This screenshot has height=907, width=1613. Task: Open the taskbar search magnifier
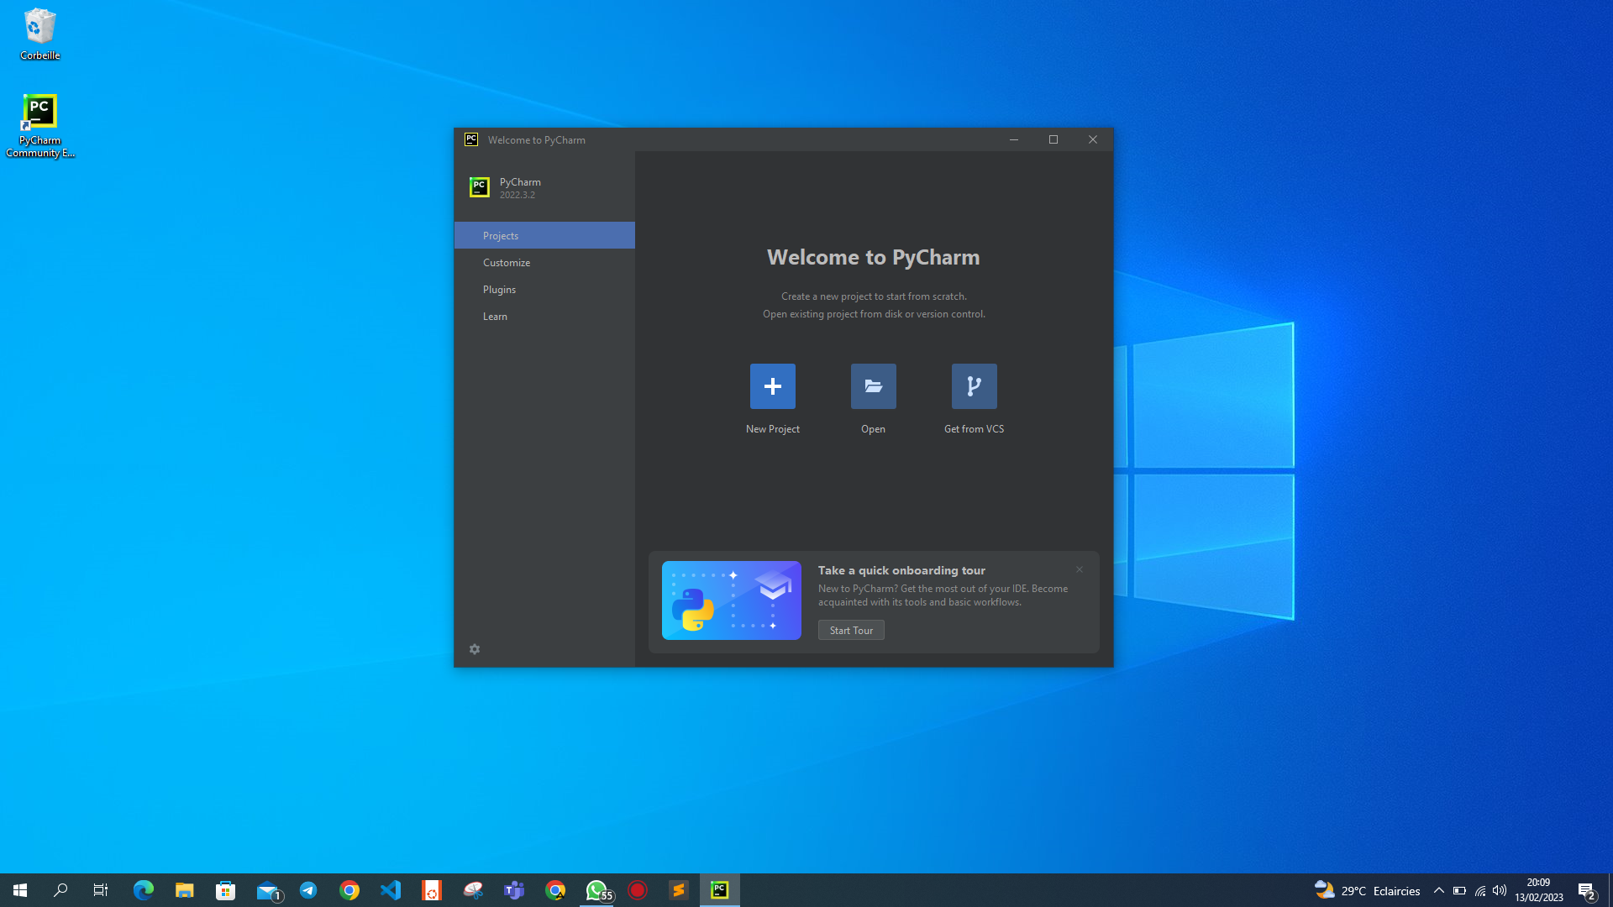[x=60, y=890]
